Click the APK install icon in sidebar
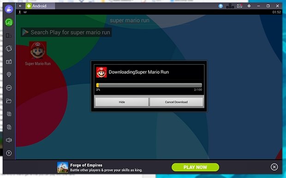This screenshot has height=178, width=286. point(9,88)
